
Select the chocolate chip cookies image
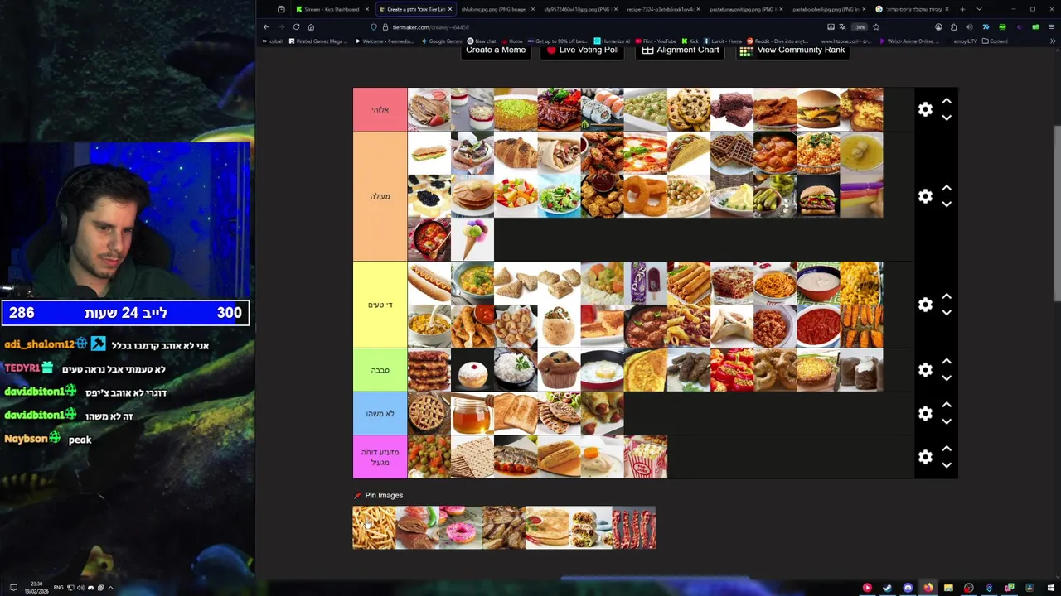[688, 109]
